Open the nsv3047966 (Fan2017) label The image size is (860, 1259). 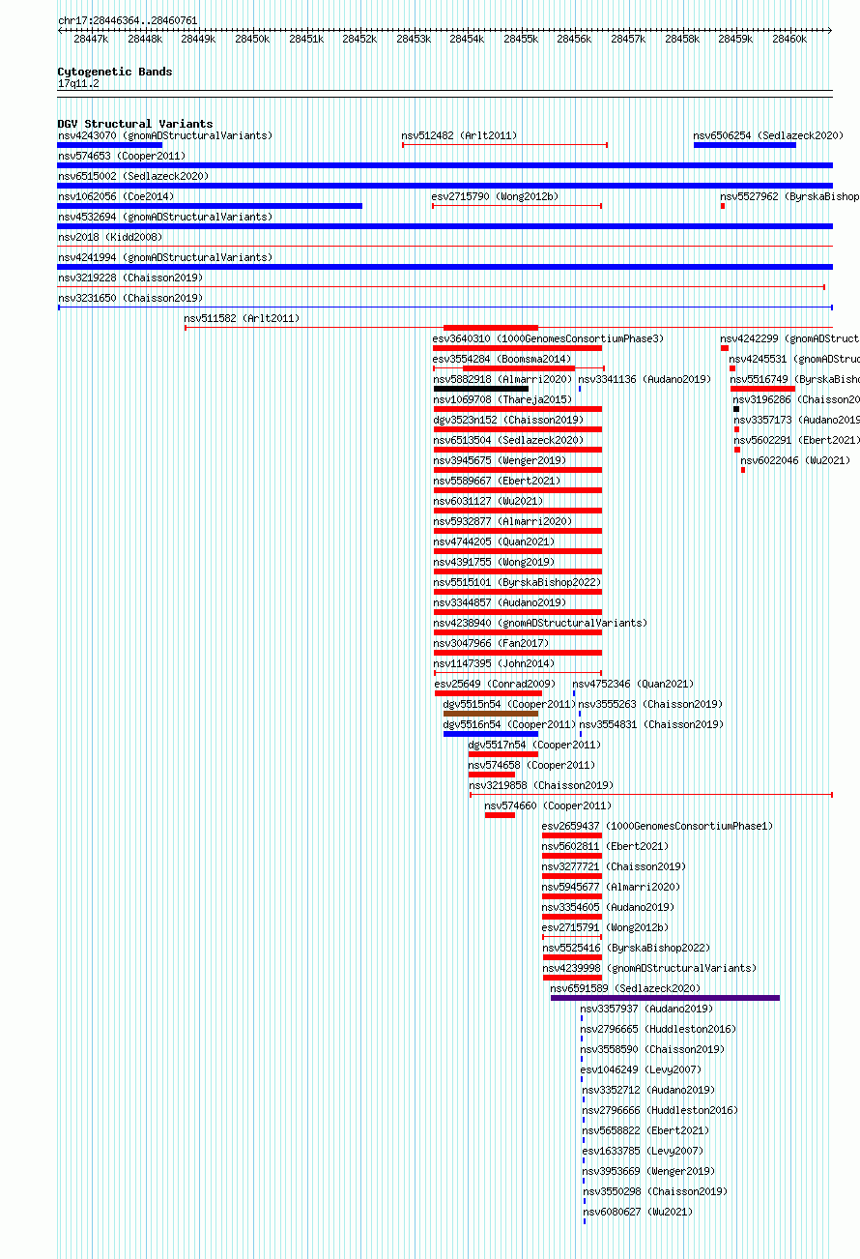pos(491,643)
